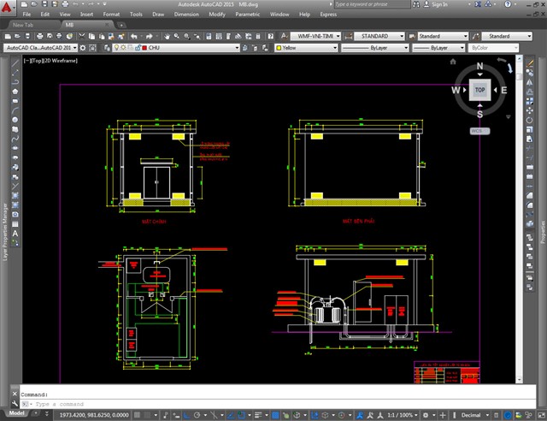Click the N compass direction on ViewCube

click(479, 66)
